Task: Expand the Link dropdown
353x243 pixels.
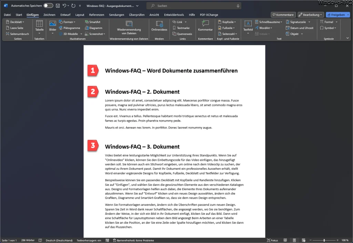Action: 186,22
